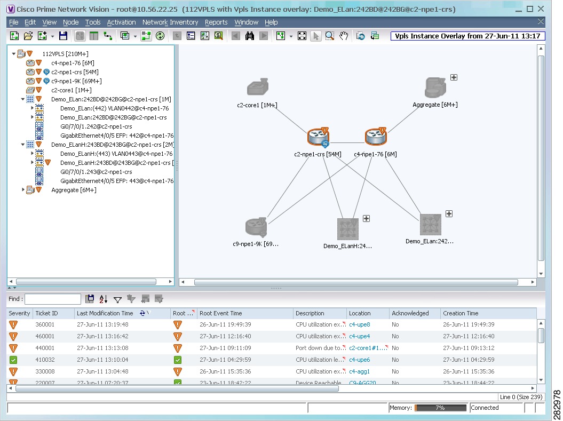
Task: Click the A-Z sort table icon
Action: click(x=104, y=299)
